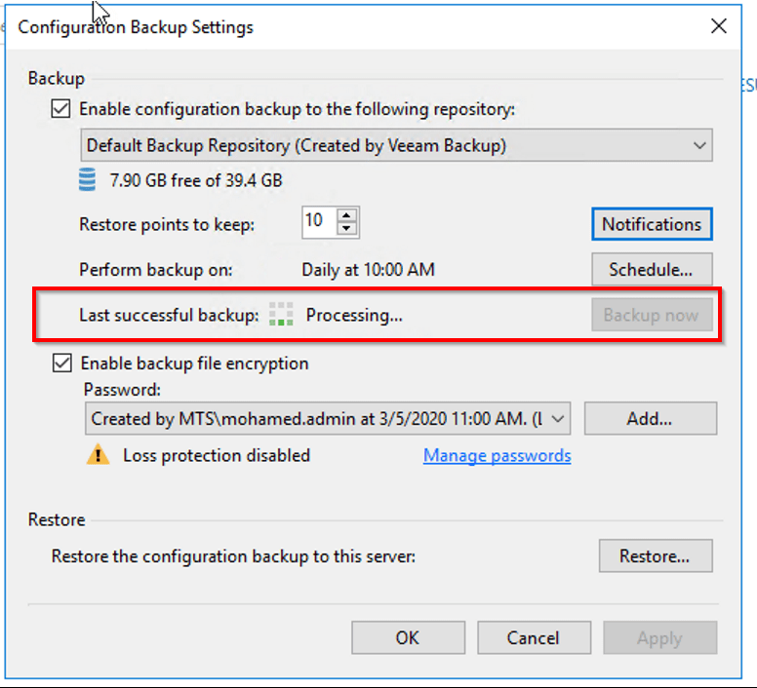Click Add... to create a password
Image resolution: width=757 pixels, height=688 pixels.
pos(650,418)
